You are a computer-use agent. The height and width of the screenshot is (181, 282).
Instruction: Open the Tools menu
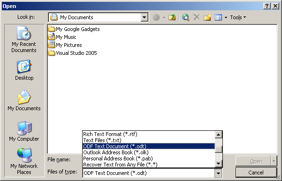pos(238,17)
